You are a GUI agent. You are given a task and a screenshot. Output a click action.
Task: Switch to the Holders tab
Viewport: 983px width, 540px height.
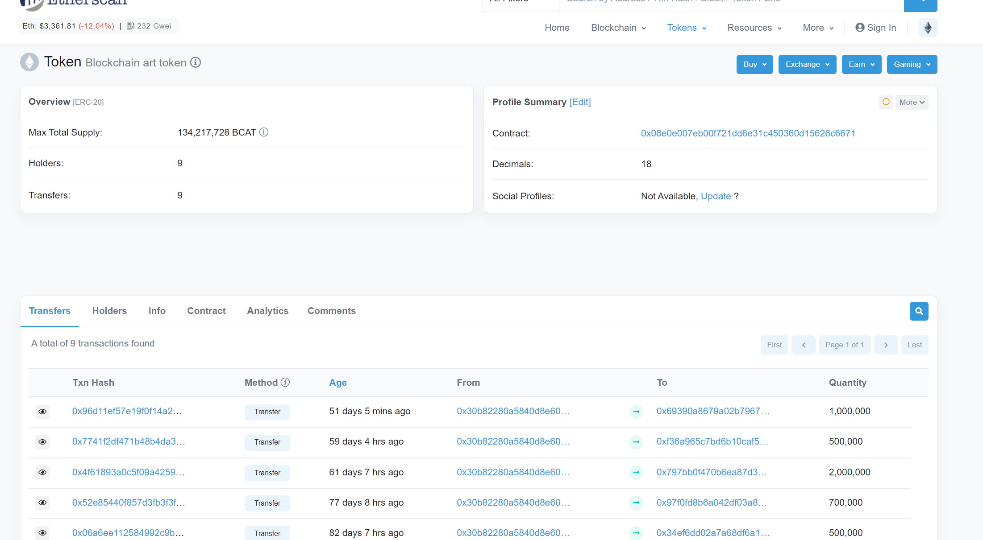[x=109, y=311]
